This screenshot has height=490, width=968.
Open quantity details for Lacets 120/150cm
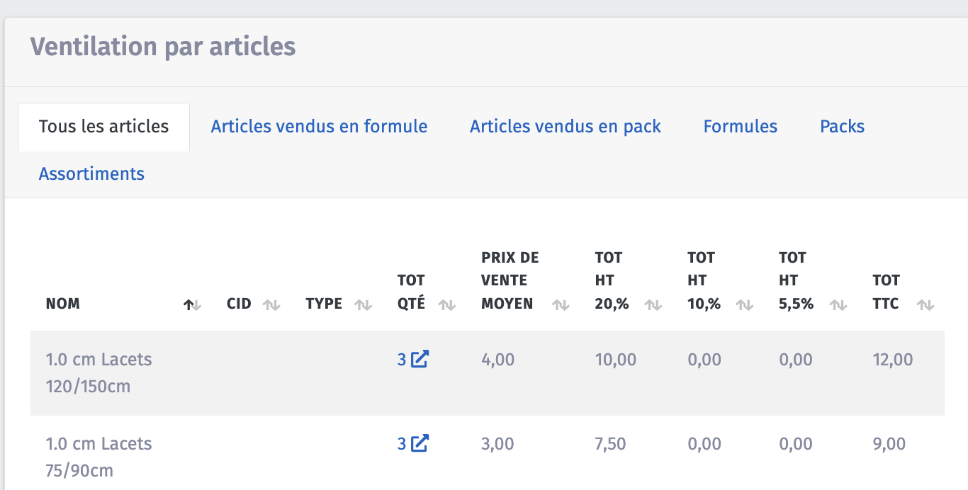tap(420, 360)
